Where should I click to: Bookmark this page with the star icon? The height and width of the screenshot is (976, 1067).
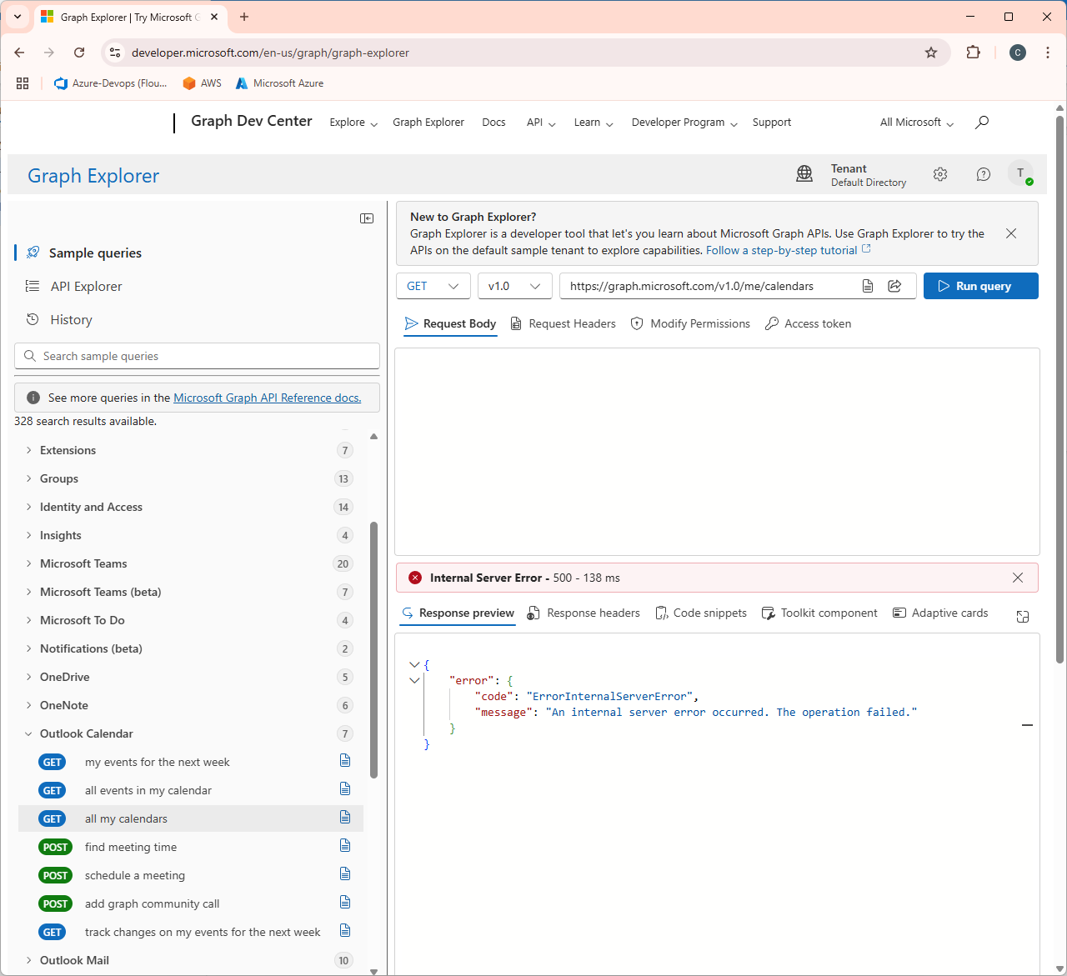[x=931, y=53]
